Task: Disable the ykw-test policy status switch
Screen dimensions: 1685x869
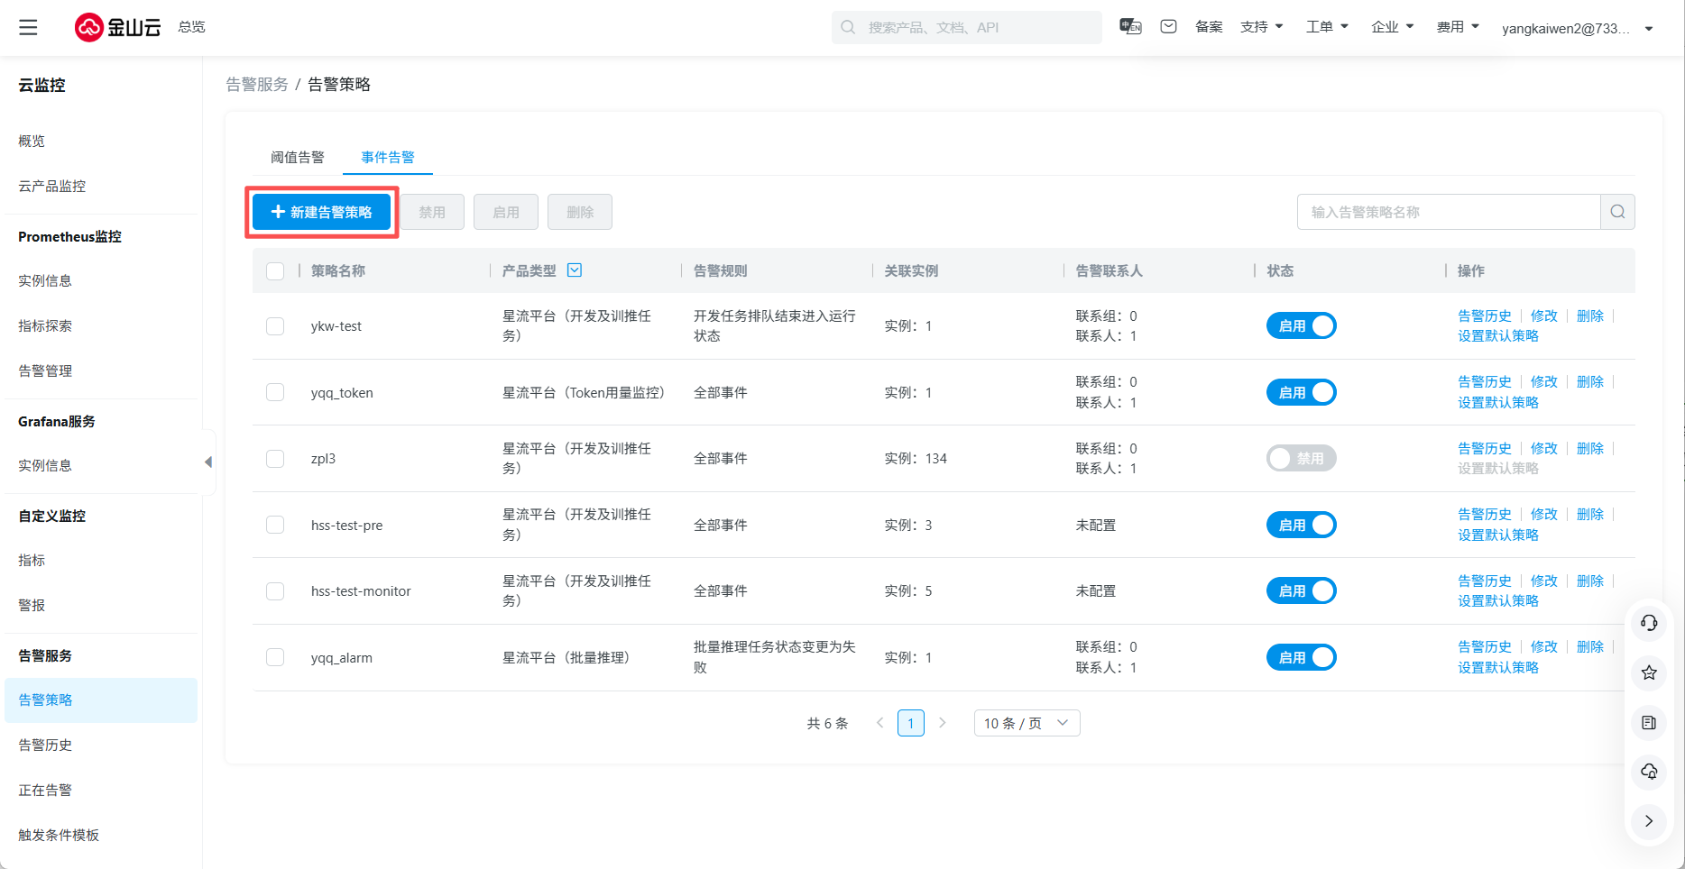Action: tap(1301, 325)
